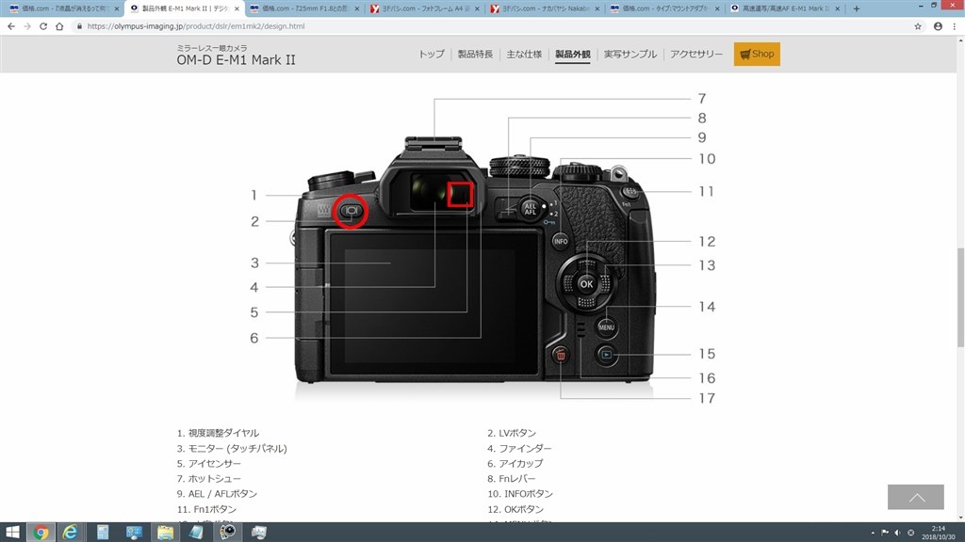Viewport: 965px width, 542px height.
Task: Select the text 1. 視度調整ダイヤル
Action: [218, 433]
